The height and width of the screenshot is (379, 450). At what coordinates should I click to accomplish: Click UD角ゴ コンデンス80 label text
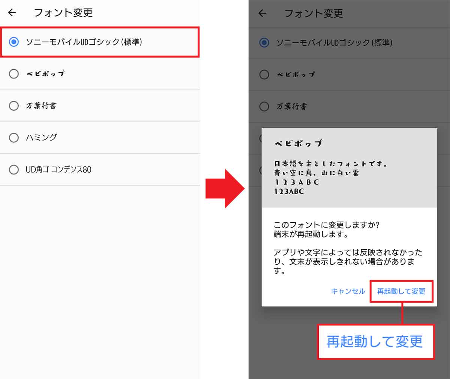(58, 169)
